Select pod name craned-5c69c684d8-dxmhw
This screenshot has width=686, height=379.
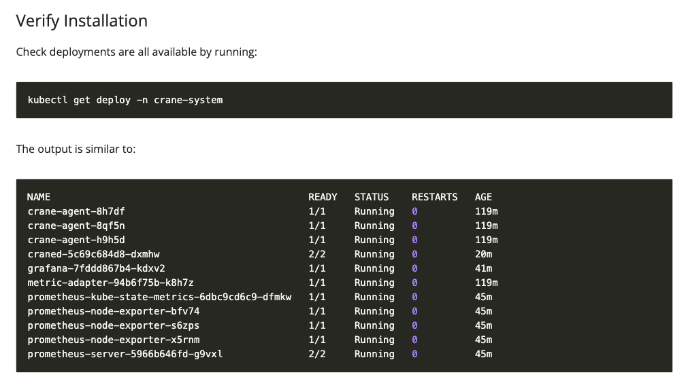tap(94, 254)
